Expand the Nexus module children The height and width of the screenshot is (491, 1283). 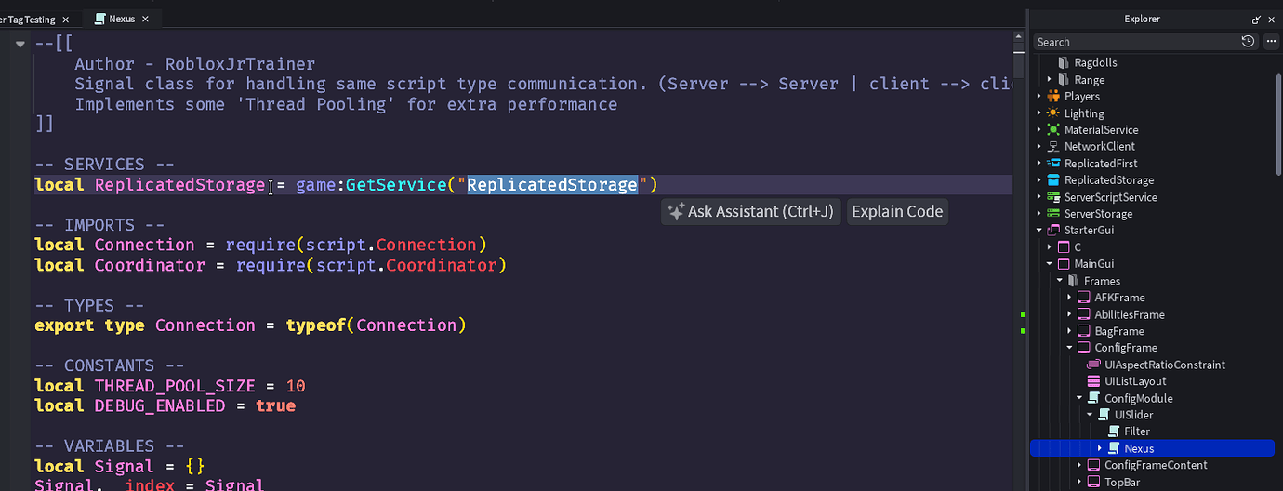1100,449
